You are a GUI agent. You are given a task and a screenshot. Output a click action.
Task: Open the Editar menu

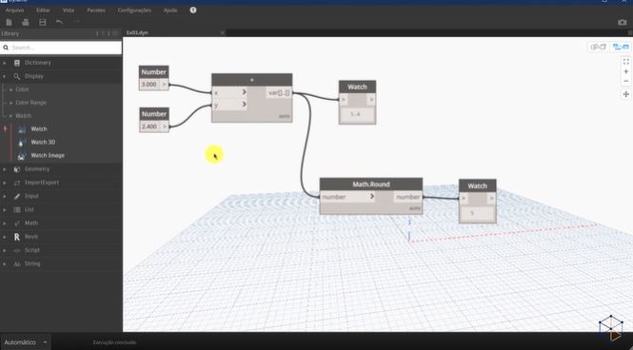(43, 10)
